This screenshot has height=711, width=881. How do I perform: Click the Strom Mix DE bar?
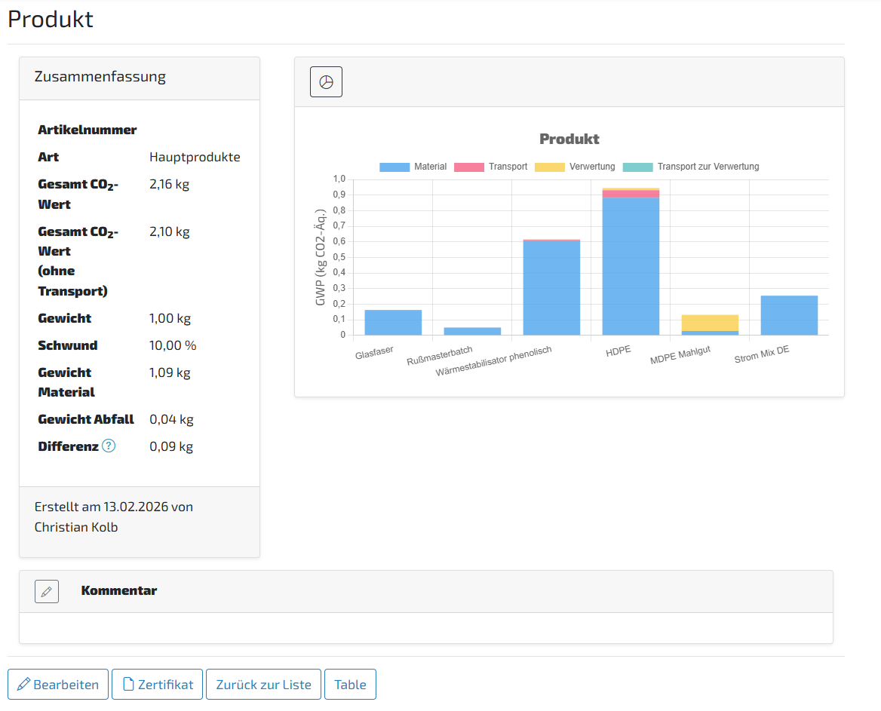[x=789, y=315]
